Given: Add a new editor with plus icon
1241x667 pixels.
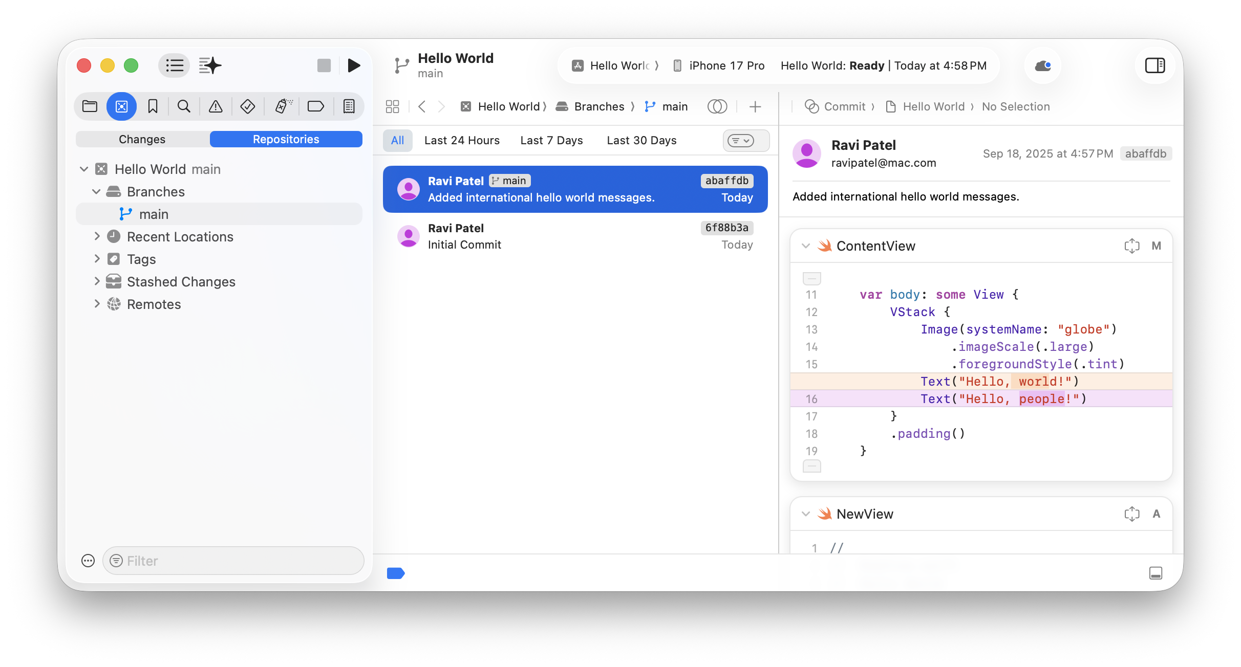Looking at the screenshot, I should 755,106.
